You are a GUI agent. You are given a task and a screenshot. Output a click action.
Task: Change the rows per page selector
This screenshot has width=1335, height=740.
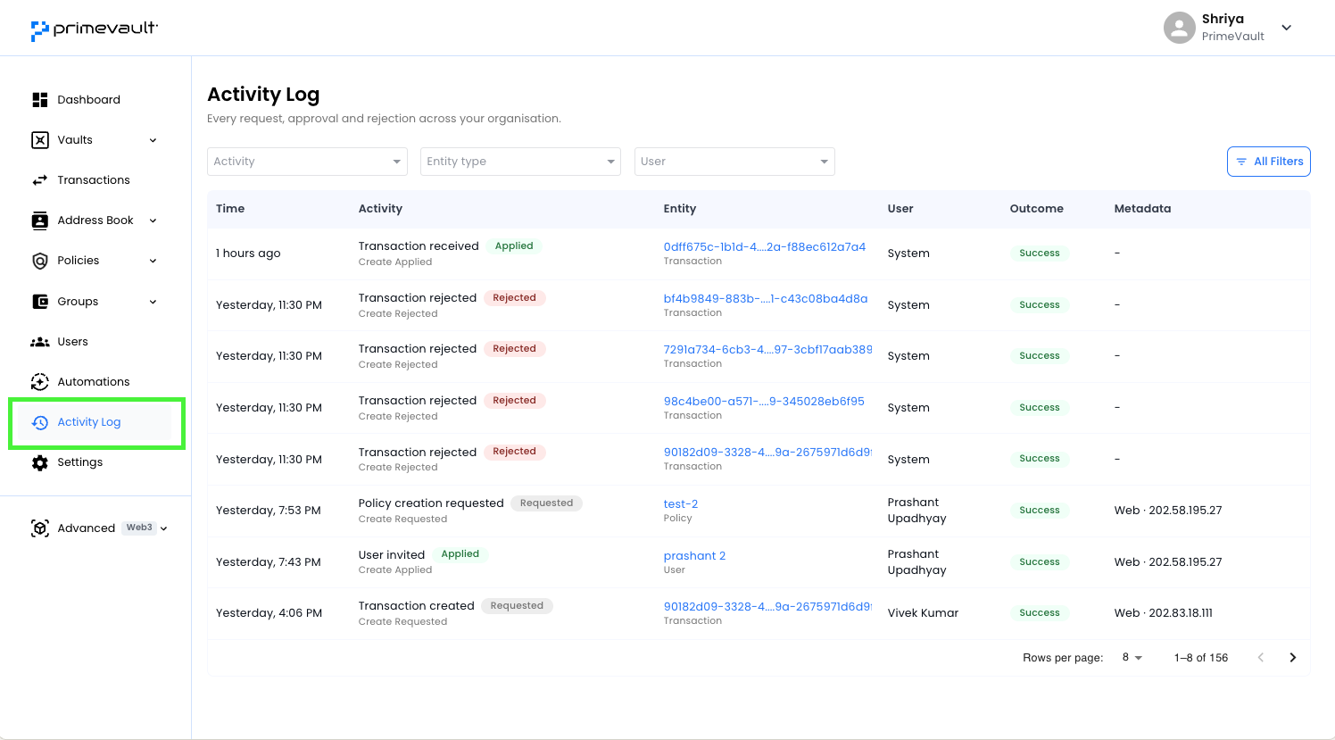tap(1132, 658)
